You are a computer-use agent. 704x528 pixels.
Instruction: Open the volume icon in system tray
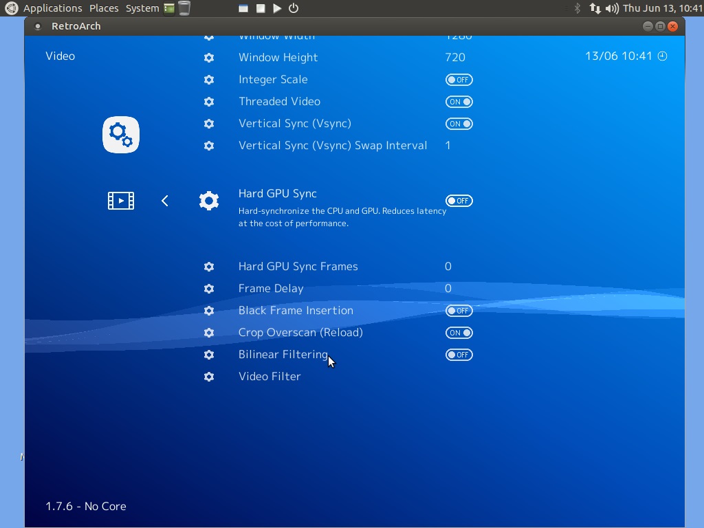[x=611, y=8]
